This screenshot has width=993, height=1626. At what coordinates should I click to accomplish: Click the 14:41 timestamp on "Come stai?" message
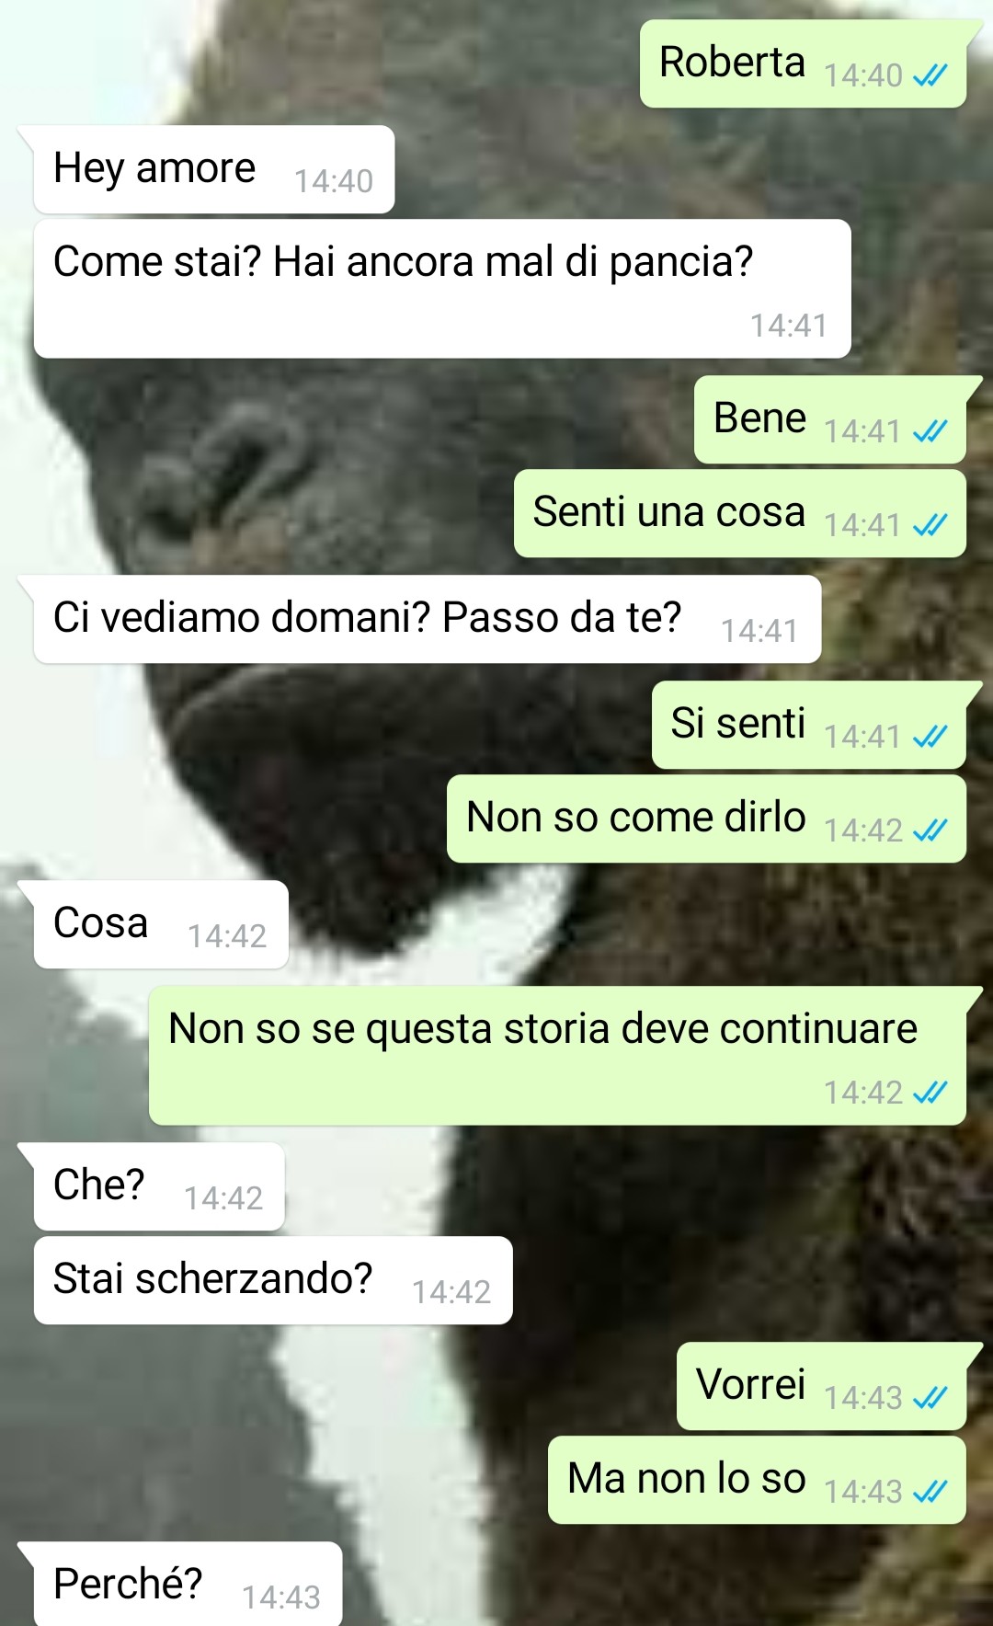click(x=789, y=326)
